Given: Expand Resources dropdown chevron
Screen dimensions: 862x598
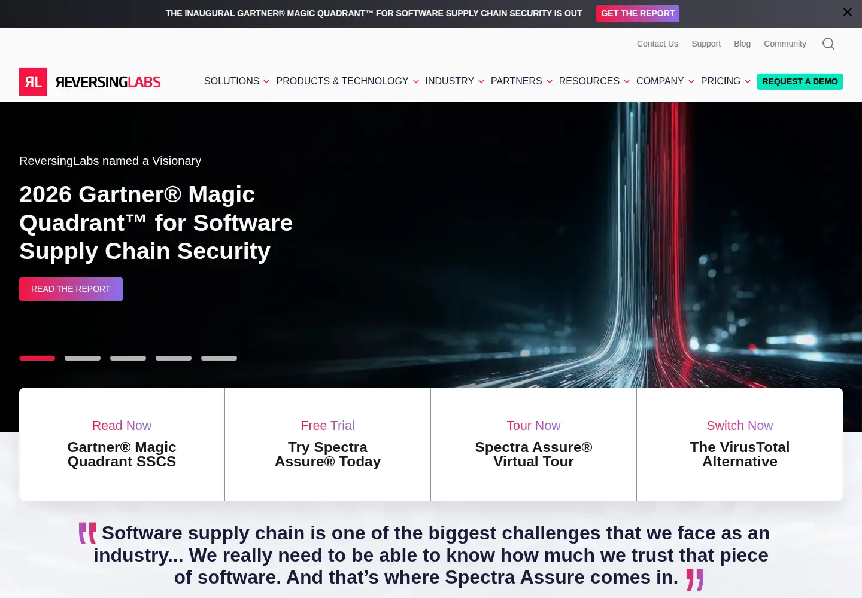Looking at the screenshot, I should tap(627, 81).
